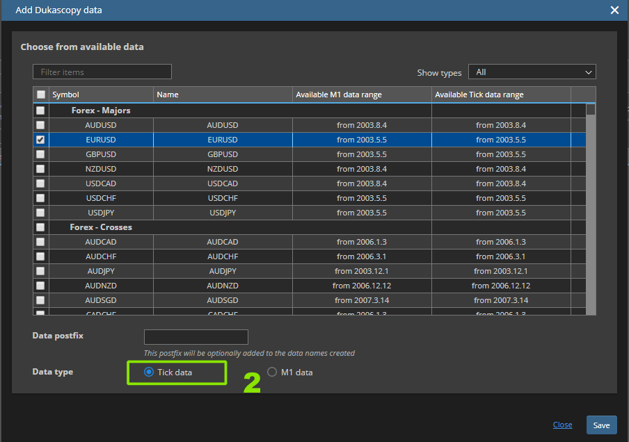Click the USDJPY name cell
The width and height of the screenshot is (629, 442).
pyautogui.click(x=223, y=213)
